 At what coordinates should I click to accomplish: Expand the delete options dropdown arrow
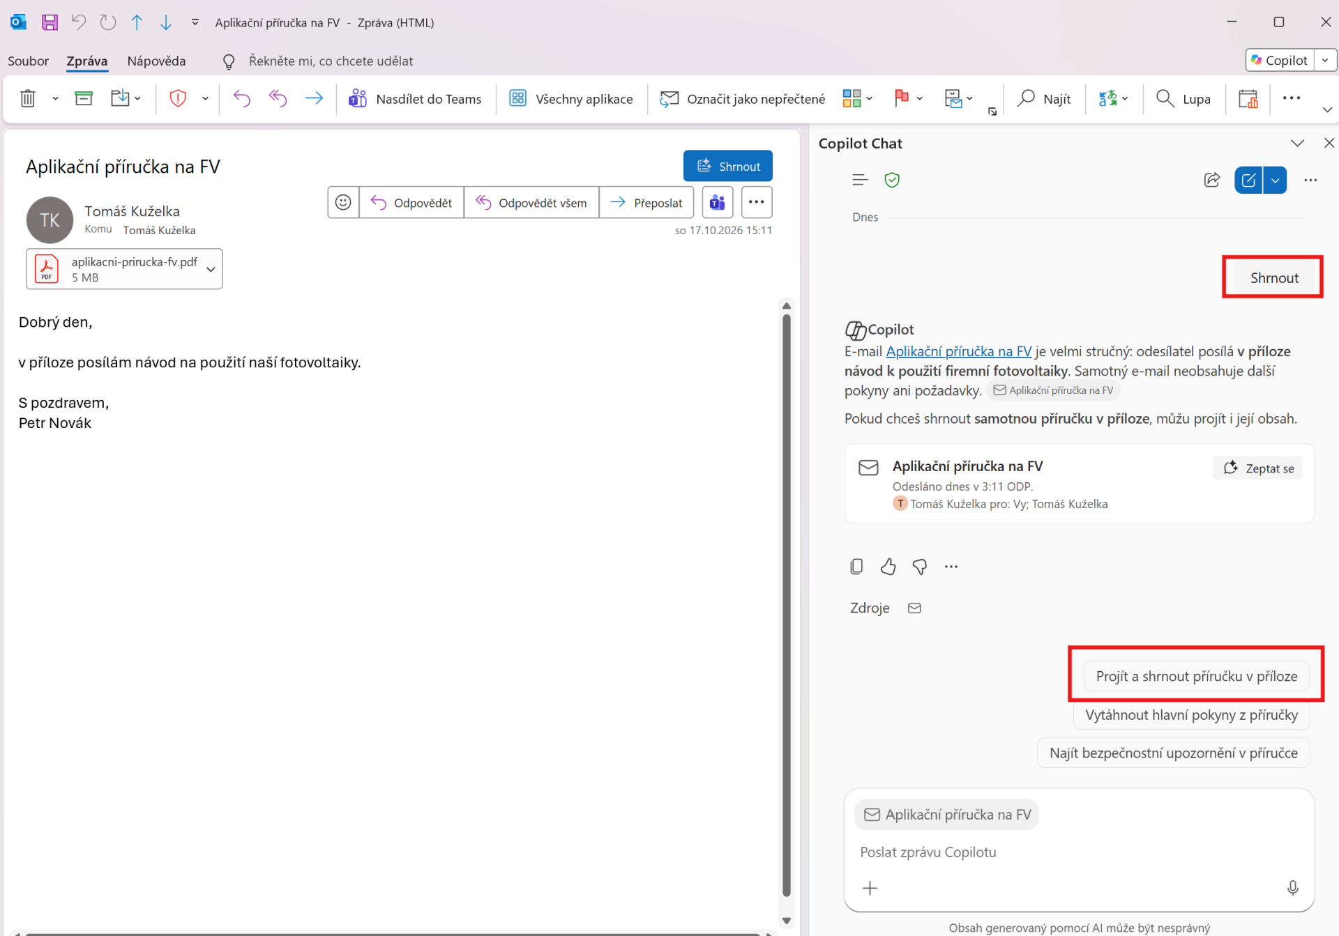coord(55,98)
